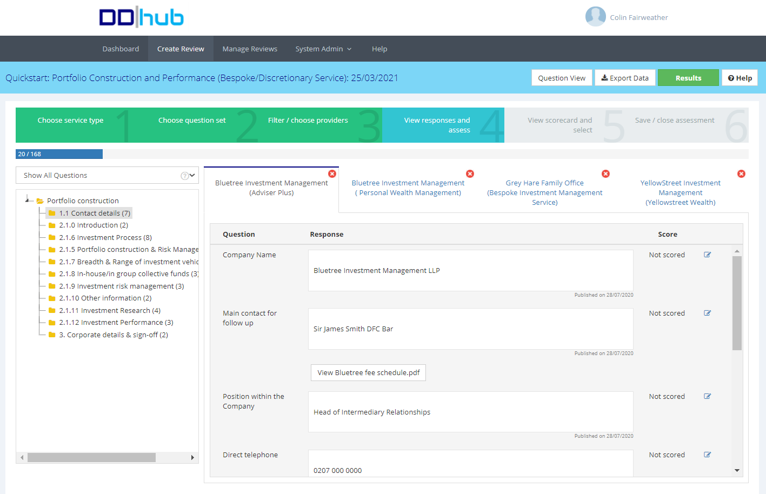
Task: Select 2.1.10 Other information (2)
Action: point(105,298)
